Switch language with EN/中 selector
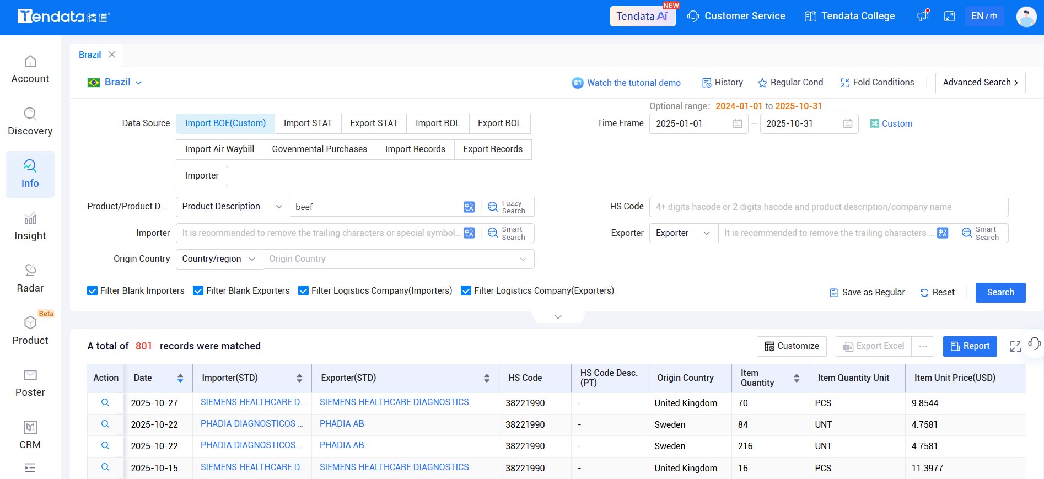This screenshot has width=1044, height=479. click(x=984, y=16)
